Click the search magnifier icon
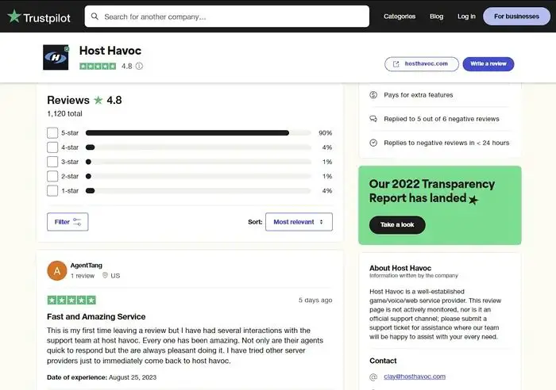Screen dimensions: 556x390 coord(95,17)
